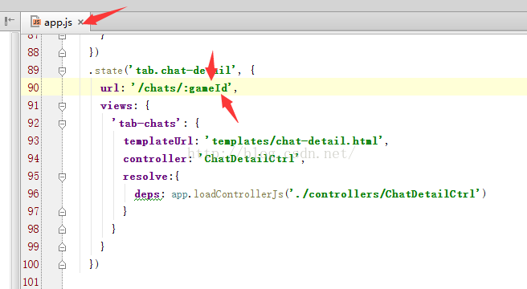
Task: Click the .state method call
Action: pos(105,71)
